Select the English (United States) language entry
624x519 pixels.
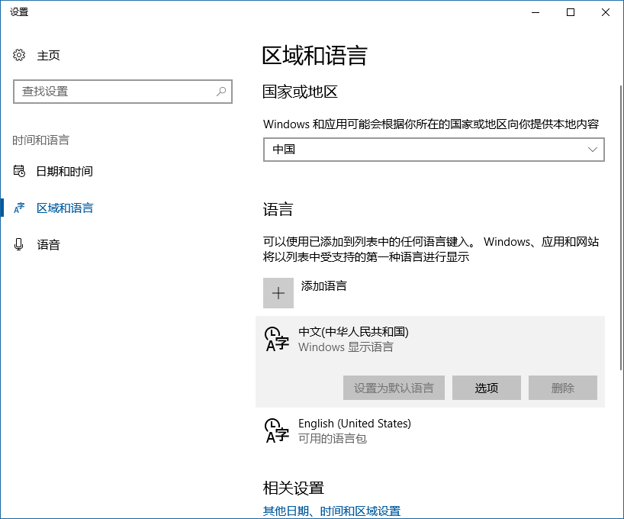tap(429, 430)
